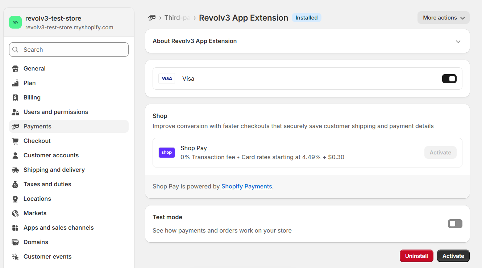Open the Markets settings icon
The image size is (482, 268).
15,213
